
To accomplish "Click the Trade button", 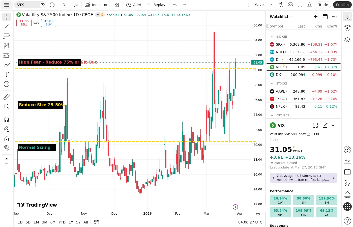I will [x=323, y=5].
